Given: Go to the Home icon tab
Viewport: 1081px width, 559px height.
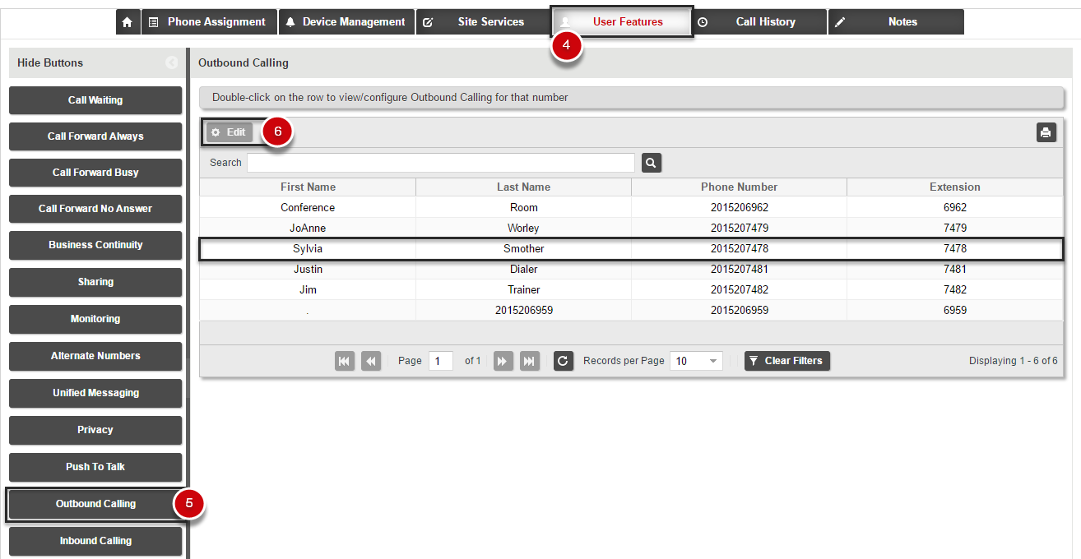Looking at the screenshot, I should tap(127, 22).
